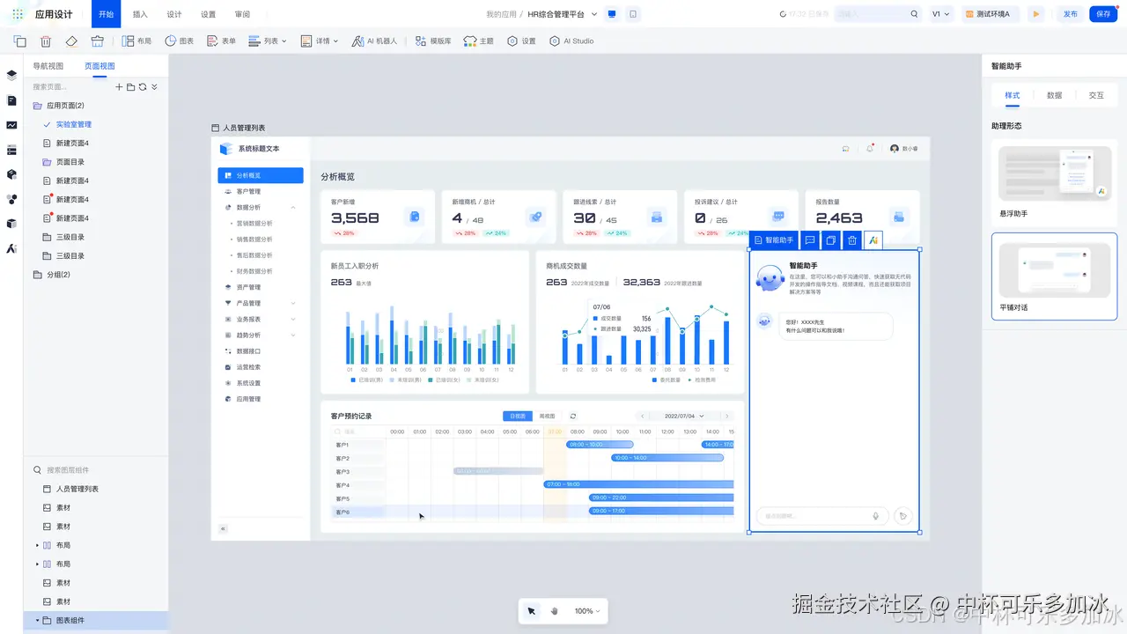The height and width of the screenshot is (634, 1127).
Task: Expand the HR综合管理平台 app dropdown
Action: coord(563,14)
